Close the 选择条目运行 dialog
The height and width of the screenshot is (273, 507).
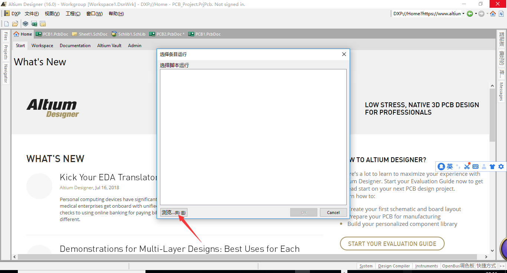point(344,54)
